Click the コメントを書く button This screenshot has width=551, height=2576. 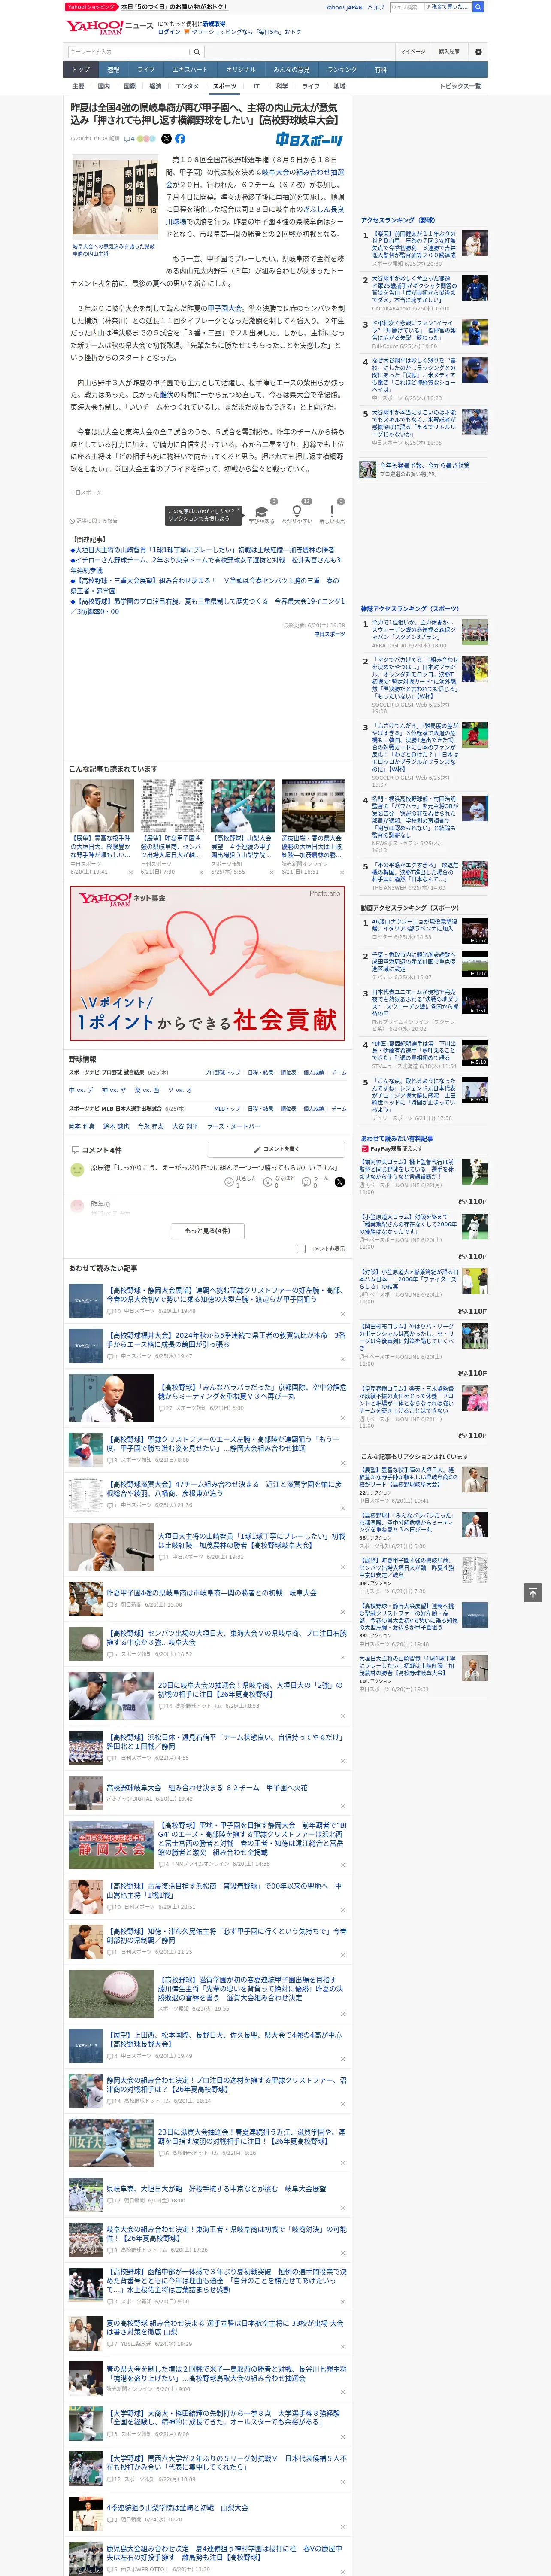pyautogui.click(x=276, y=1150)
